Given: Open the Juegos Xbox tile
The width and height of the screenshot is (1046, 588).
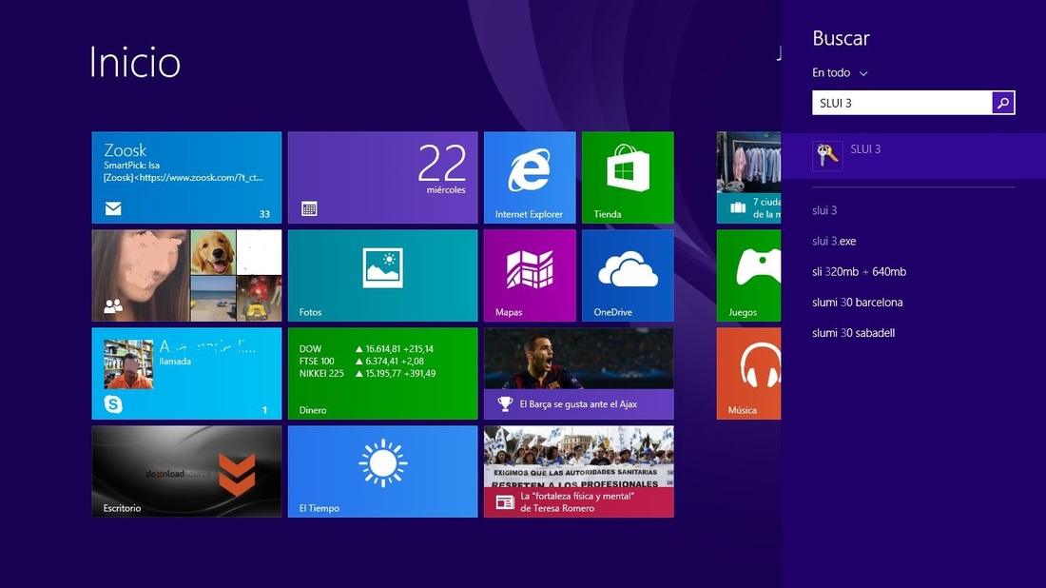Looking at the screenshot, I should click(x=748, y=276).
